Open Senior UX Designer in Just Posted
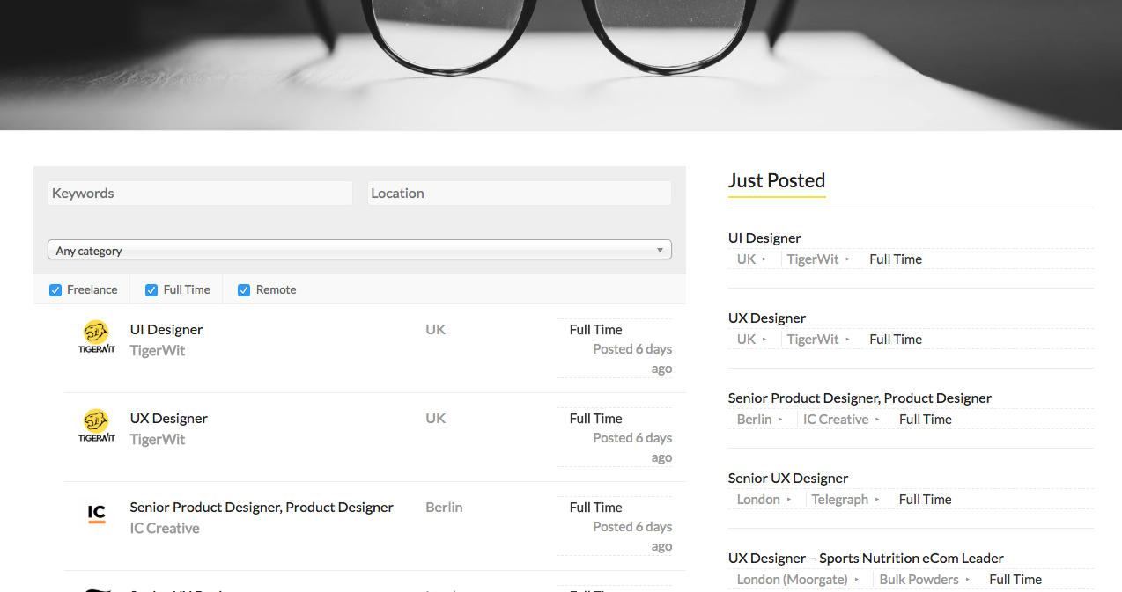Image resolution: width=1122 pixels, height=592 pixels. [788, 479]
